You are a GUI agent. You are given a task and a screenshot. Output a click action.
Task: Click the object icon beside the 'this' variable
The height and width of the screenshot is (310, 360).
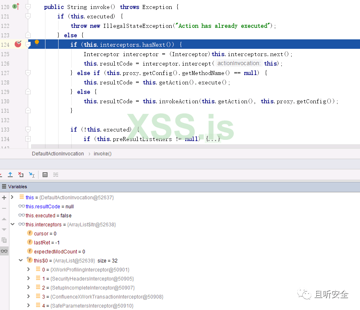[x=22, y=197]
